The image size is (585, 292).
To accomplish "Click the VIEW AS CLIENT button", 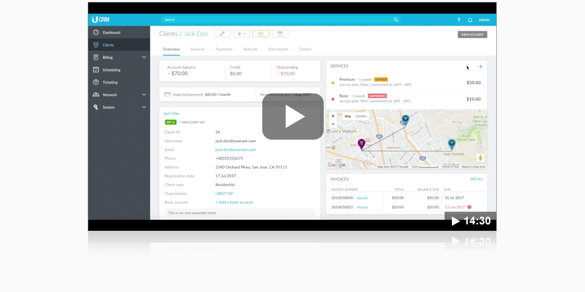I will [x=472, y=35].
